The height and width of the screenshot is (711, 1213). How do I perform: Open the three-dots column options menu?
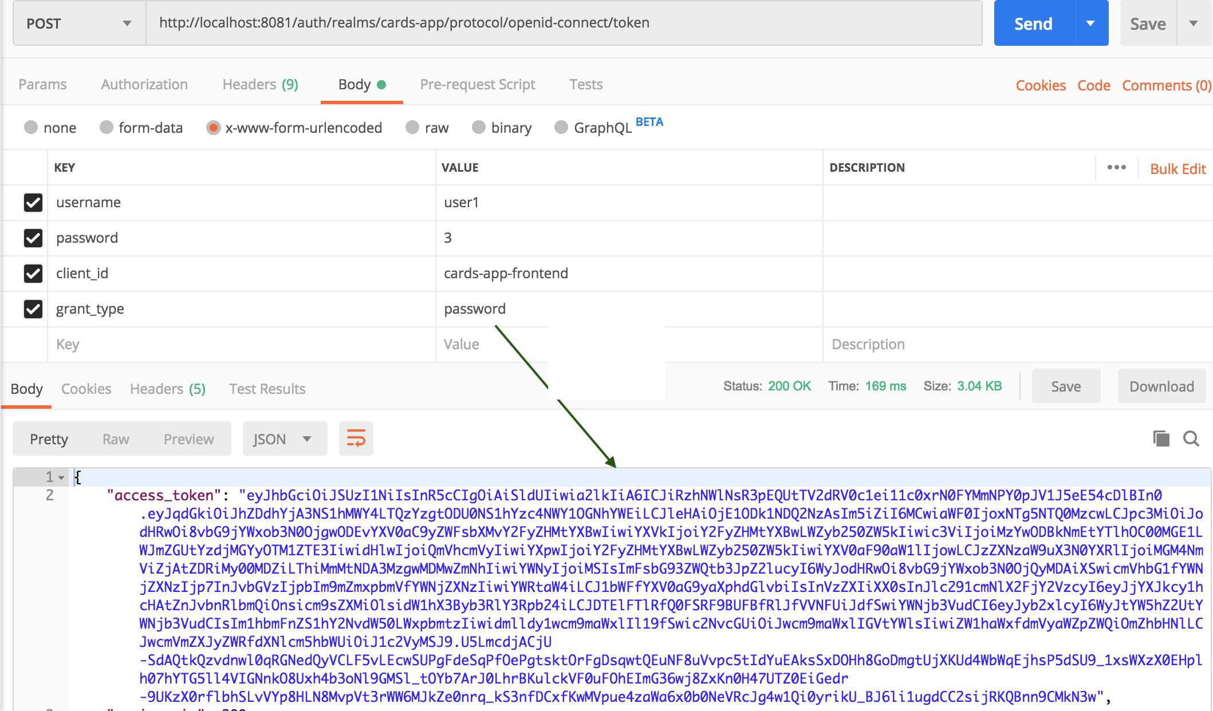1116,168
